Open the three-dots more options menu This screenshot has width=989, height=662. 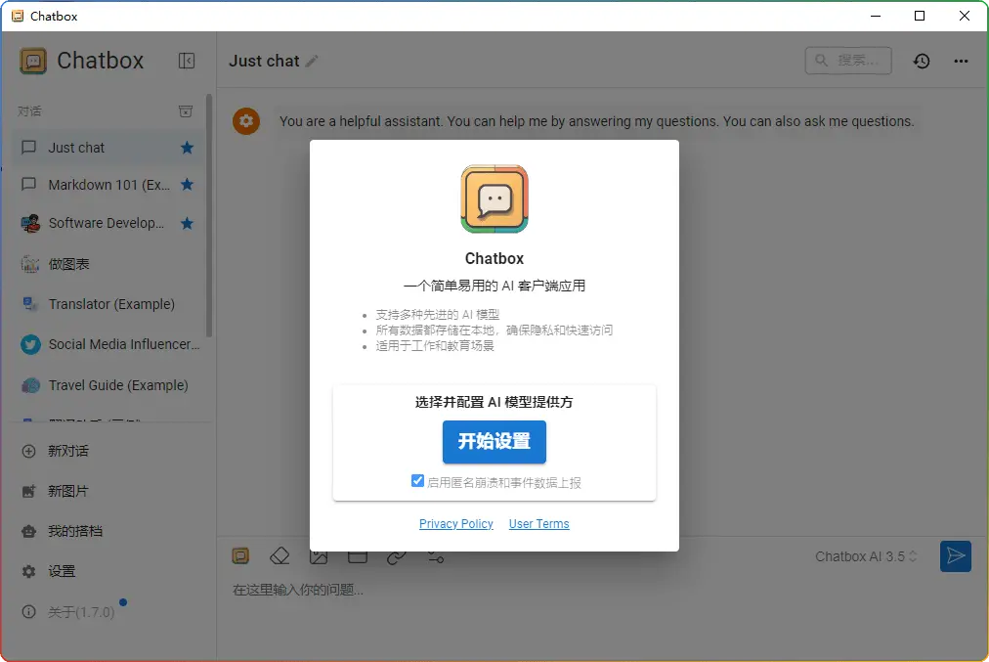pyautogui.click(x=961, y=61)
